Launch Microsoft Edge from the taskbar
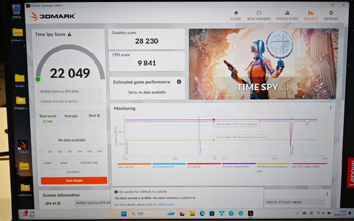 tap(202, 214)
